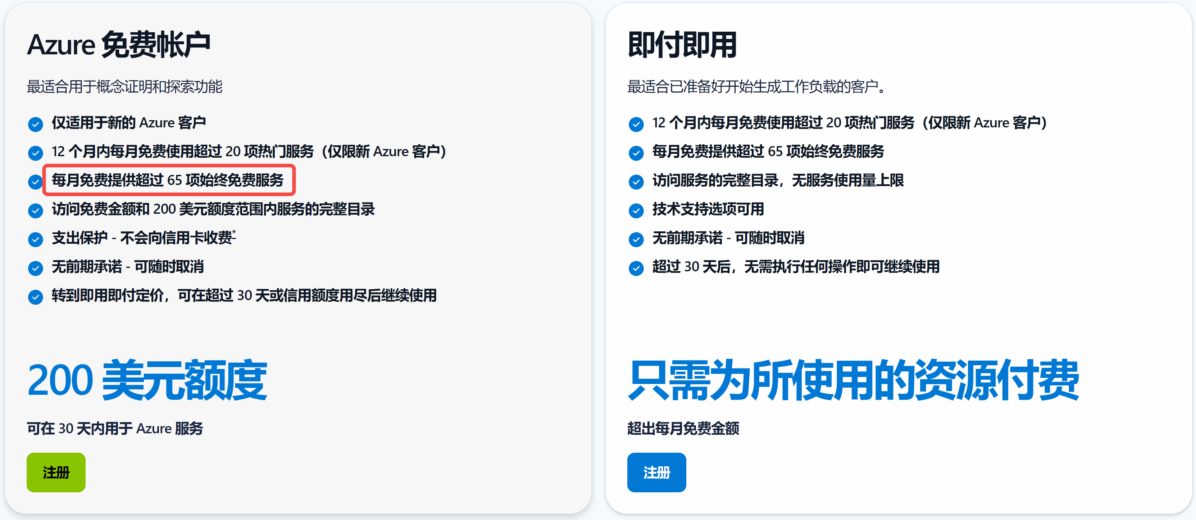Viewport: 1196px width, 520px height.
Task: Click text 技术支持选项可用
Action: tap(708, 209)
